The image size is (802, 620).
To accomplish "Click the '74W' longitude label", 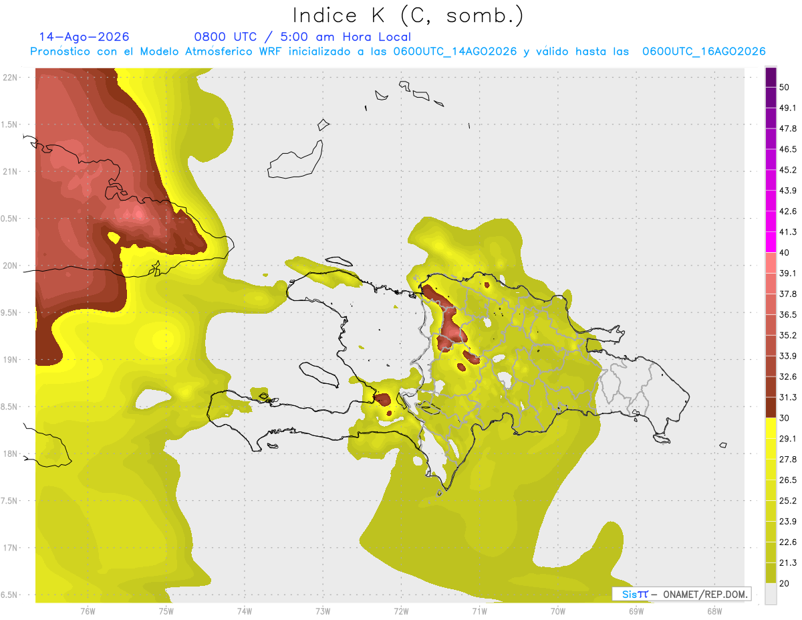I will point(244,611).
